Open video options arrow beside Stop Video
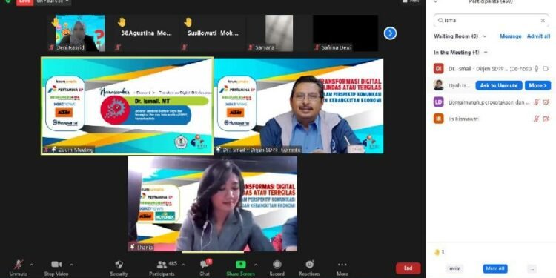Viewport: 556px width, 278px height. [x=72, y=265]
